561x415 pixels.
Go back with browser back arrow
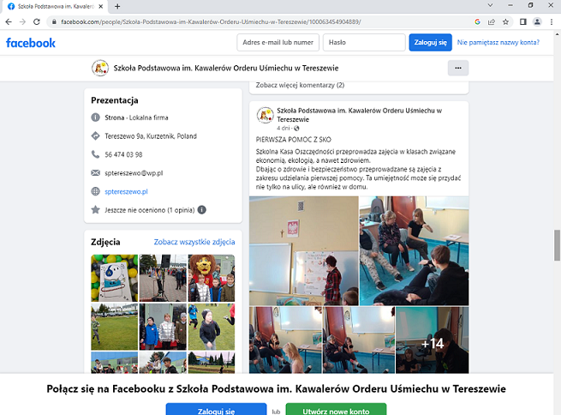pyautogui.click(x=9, y=21)
